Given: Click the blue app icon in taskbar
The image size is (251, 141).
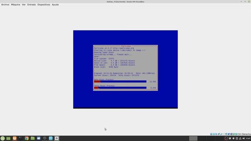Looking at the screenshot, I should (x=38, y=138).
